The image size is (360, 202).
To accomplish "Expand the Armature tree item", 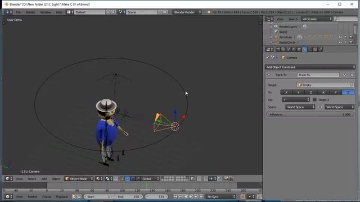I will (271, 37).
